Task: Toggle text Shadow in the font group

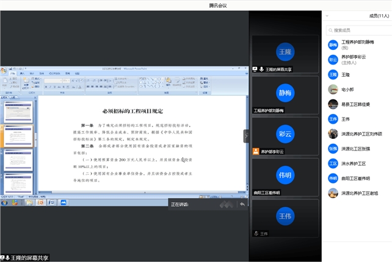Action: 64,87
